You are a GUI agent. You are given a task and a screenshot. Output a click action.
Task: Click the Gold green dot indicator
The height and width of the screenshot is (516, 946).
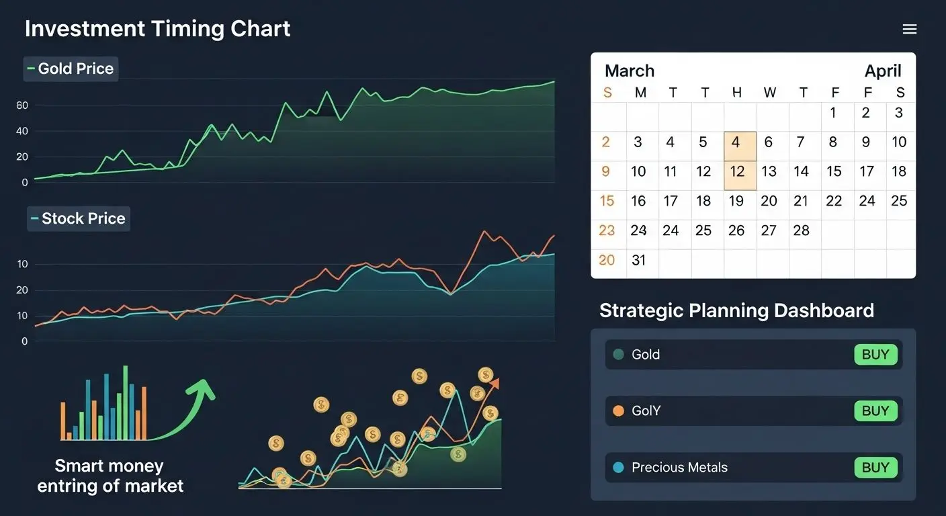click(x=619, y=354)
